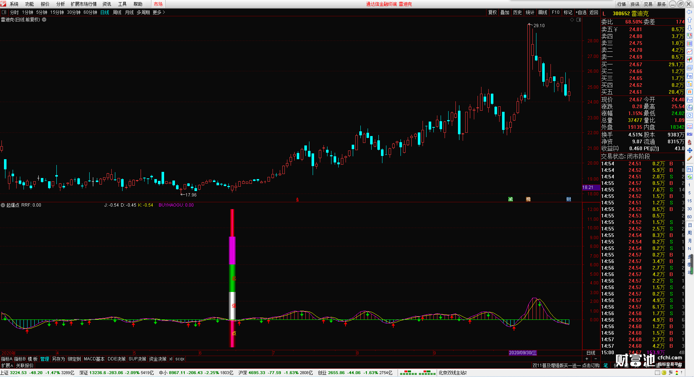Open 功能 menu
Viewport: 694px width, 377px height.
(x=29, y=4)
